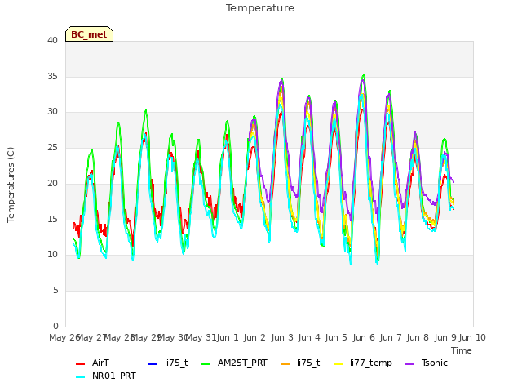Click the 20 y-axis tick label

(x=52, y=183)
